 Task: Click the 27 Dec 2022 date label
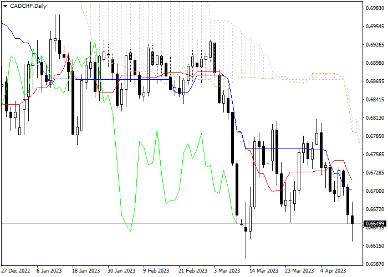16,270
